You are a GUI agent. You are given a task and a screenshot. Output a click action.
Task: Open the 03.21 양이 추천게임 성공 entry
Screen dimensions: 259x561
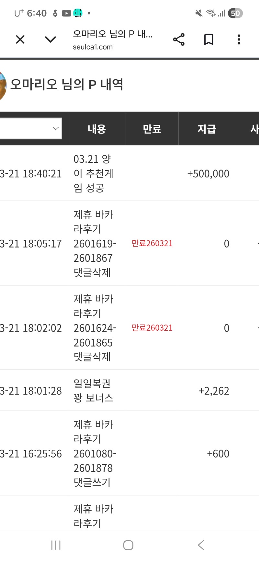(93, 173)
